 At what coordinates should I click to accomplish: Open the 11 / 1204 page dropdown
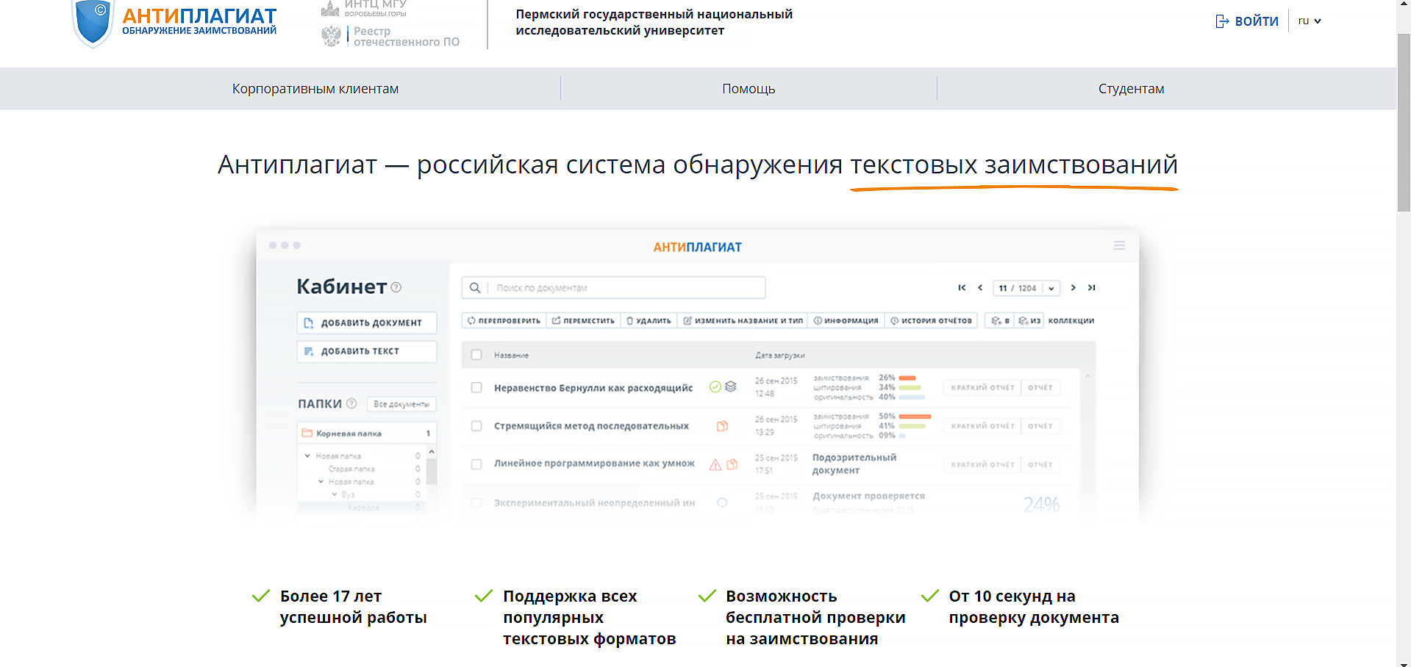click(1026, 288)
